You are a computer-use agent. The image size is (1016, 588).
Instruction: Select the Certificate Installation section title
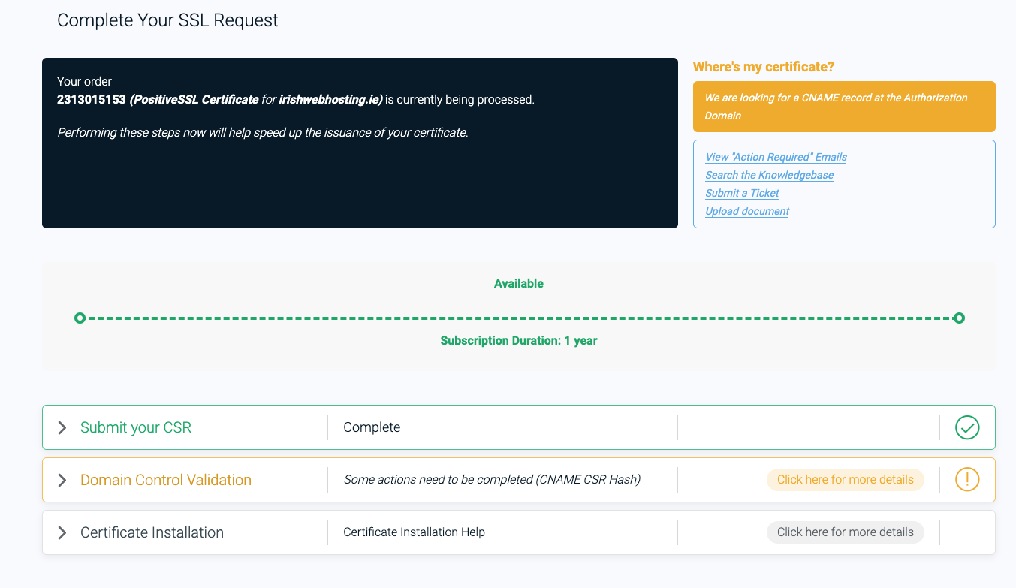tap(152, 532)
